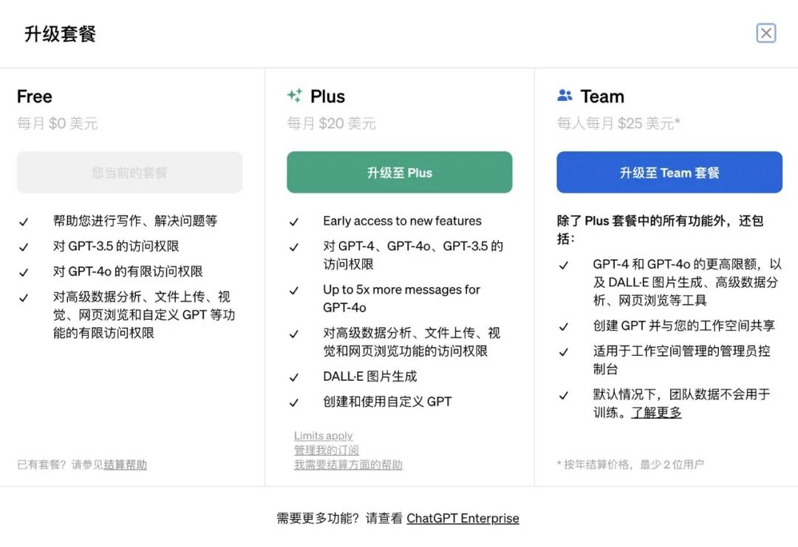The image size is (798, 547).
Task: Click 适用于工作空间管理的管理员控制台 text
Action: [x=681, y=360]
